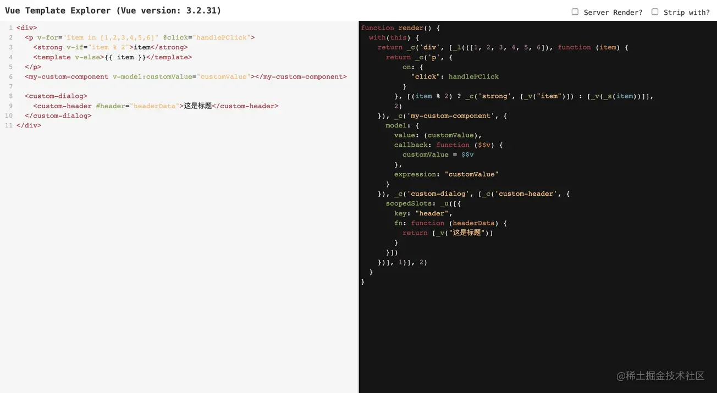This screenshot has height=393, width=717.
Task: Click the template v-else line
Action: coord(113,57)
